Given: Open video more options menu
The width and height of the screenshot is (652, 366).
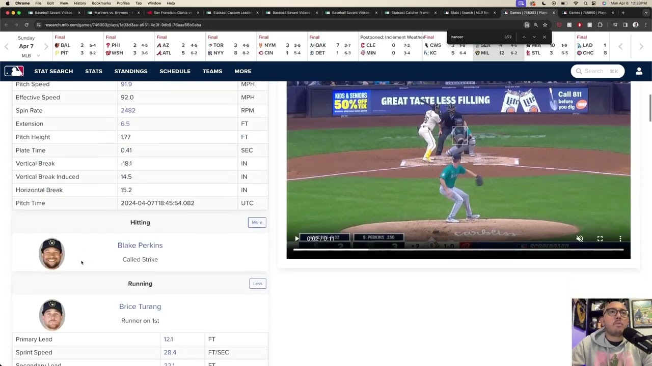Looking at the screenshot, I should click(620, 238).
